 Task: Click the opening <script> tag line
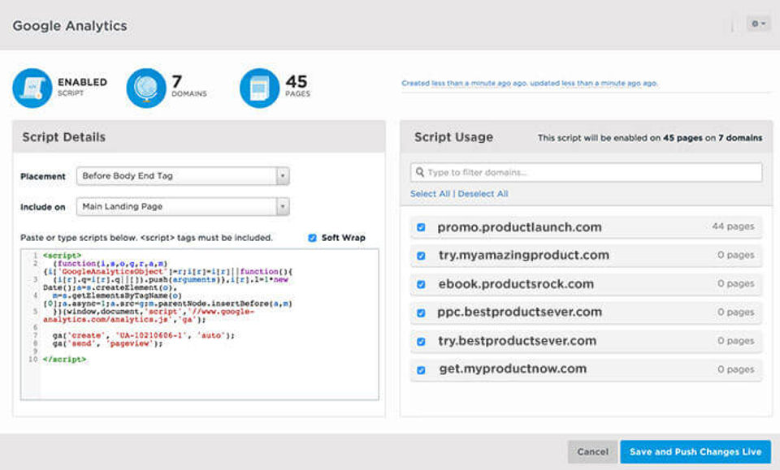tap(62, 256)
